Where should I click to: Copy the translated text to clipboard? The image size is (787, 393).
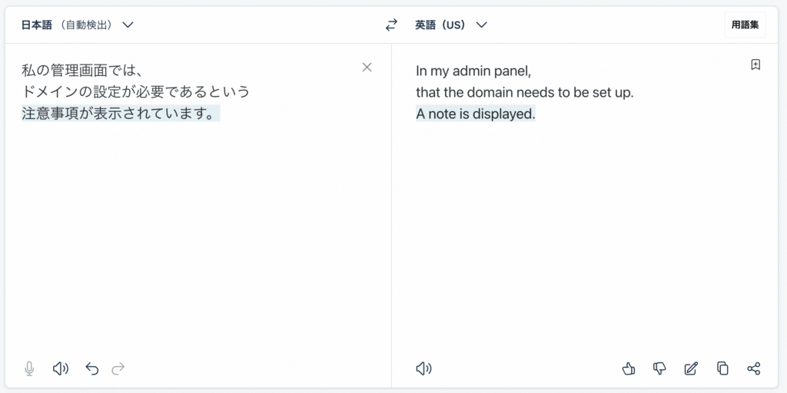coord(722,369)
